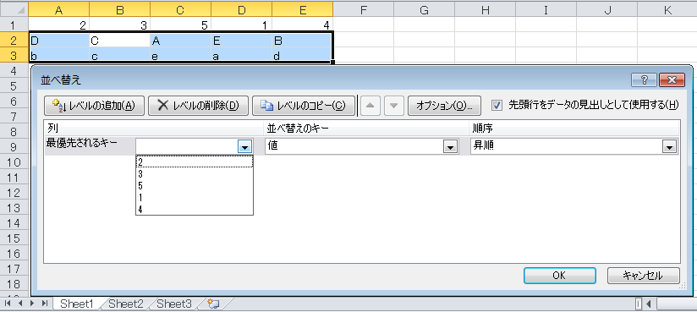
Task: Select cell E1 containing 4
Action: click(x=302, y=25)
